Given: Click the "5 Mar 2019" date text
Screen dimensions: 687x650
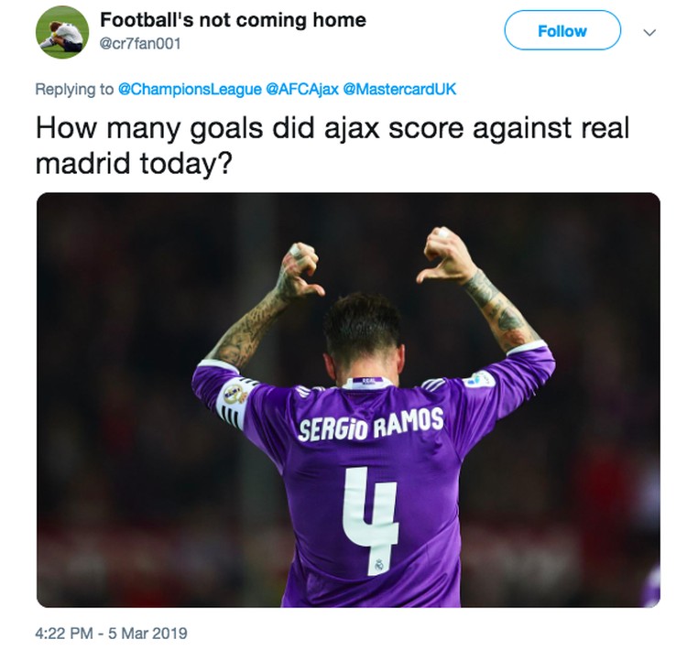Looking at the screenshot, I should [x=148, y=633].
